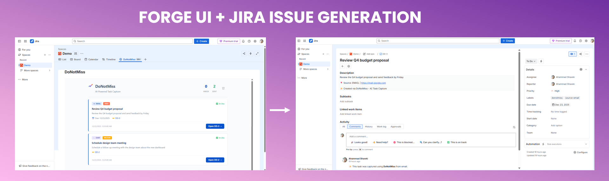
Task: Edit the Dec 23, 2025 due date
Action: (561, 105)
